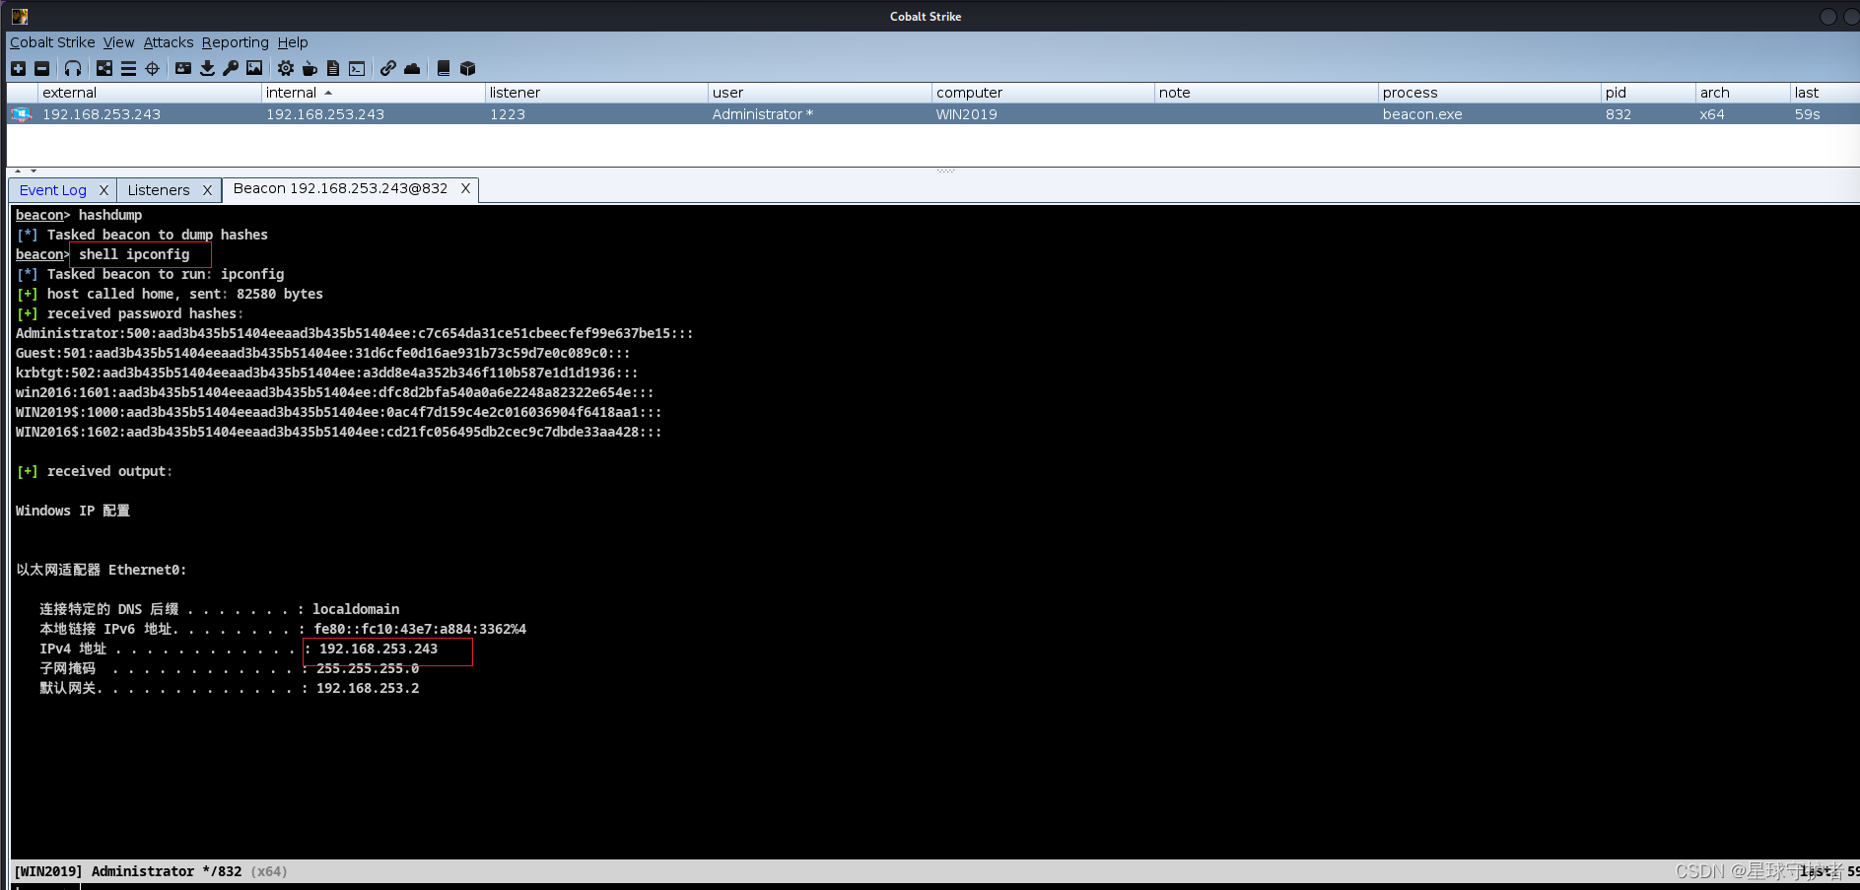The width and height of the screenshot is (1860, 890).
Task: Open keystrokes via the key icon
Action: click(x=231, y=68)
